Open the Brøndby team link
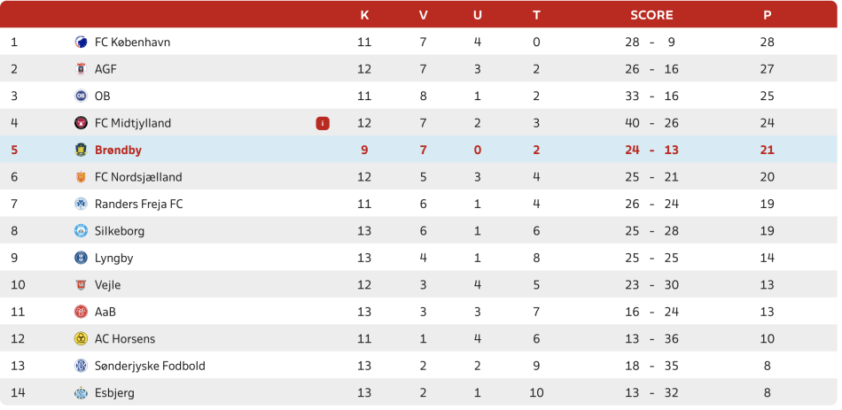This screenshot has width=842, height=410. pos(118,151)
